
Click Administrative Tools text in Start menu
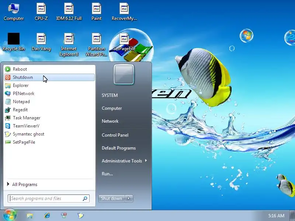122,161
